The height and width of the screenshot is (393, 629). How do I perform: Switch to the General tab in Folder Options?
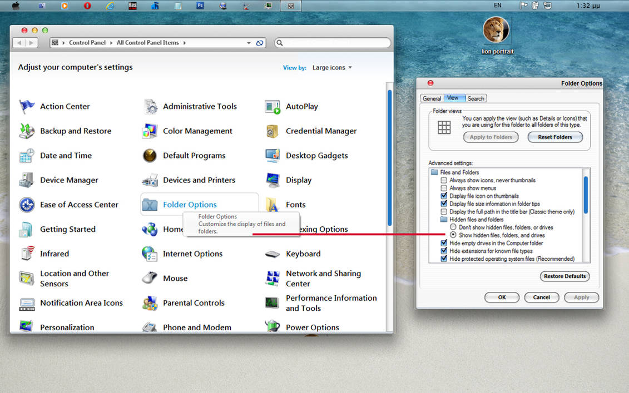point(432,98)
